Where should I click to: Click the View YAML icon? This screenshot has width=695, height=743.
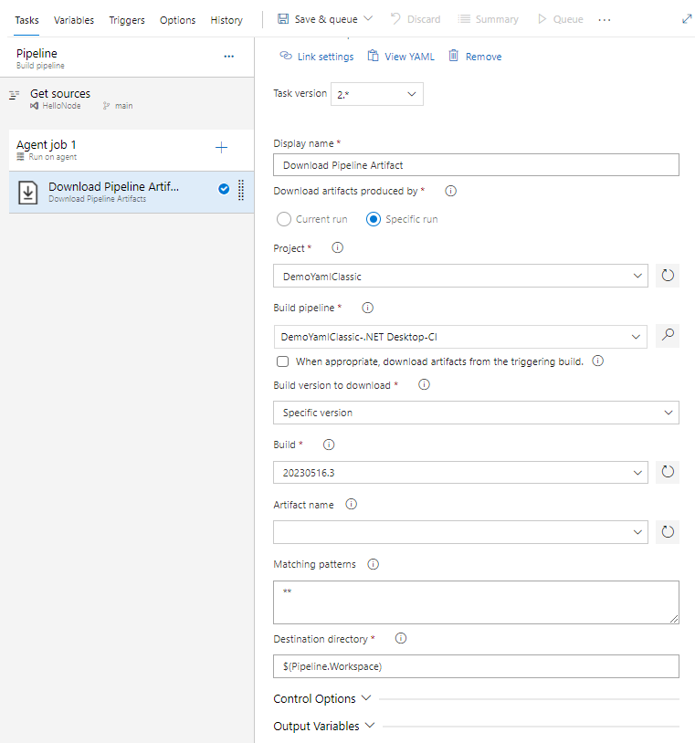pos(374,56)
